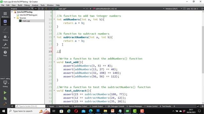Open the File menu
Screen dimensions: 204x114
[x=3, y=5]
